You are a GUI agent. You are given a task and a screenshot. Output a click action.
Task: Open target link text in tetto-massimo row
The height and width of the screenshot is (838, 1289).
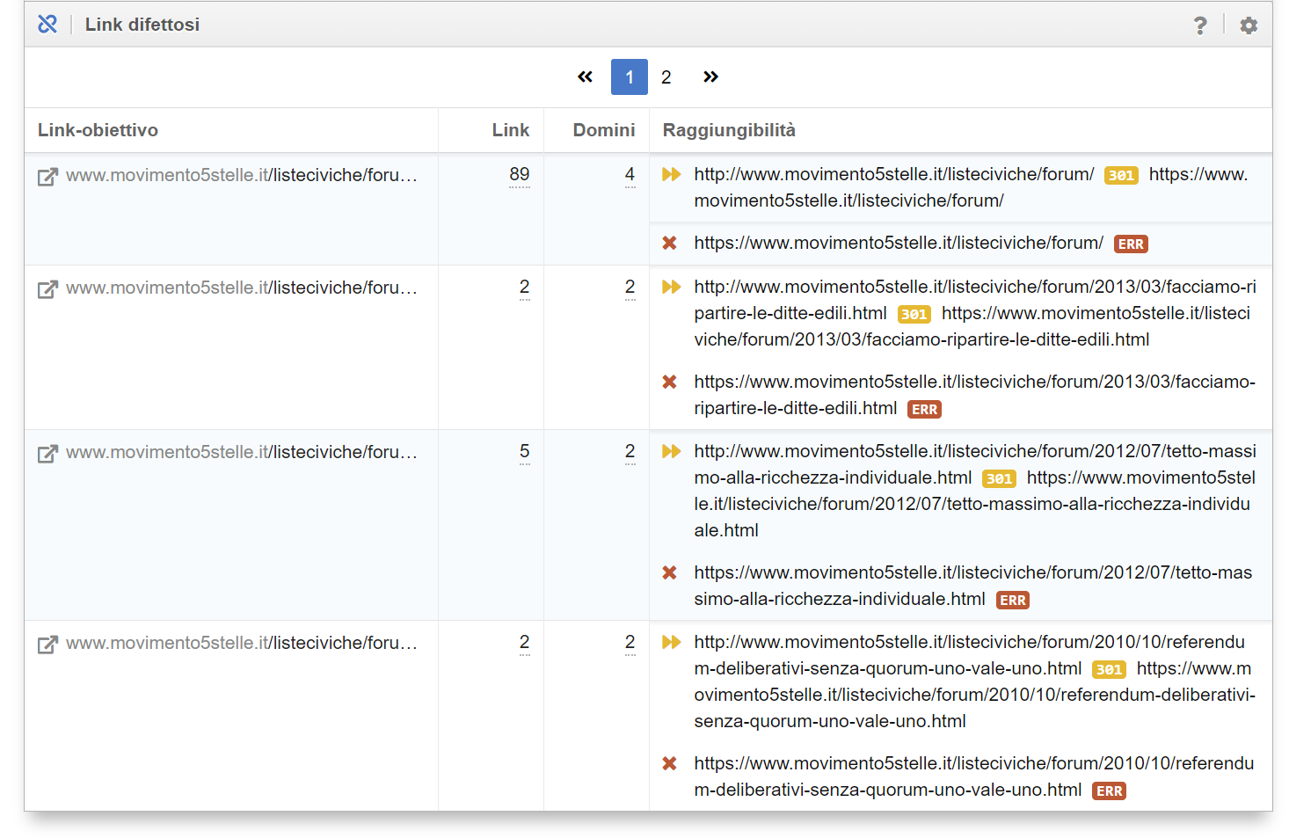pyautogui.click(x=242, y=452)
